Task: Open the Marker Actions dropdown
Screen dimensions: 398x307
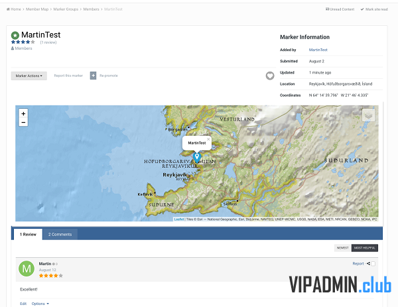Action: point(29,76)
